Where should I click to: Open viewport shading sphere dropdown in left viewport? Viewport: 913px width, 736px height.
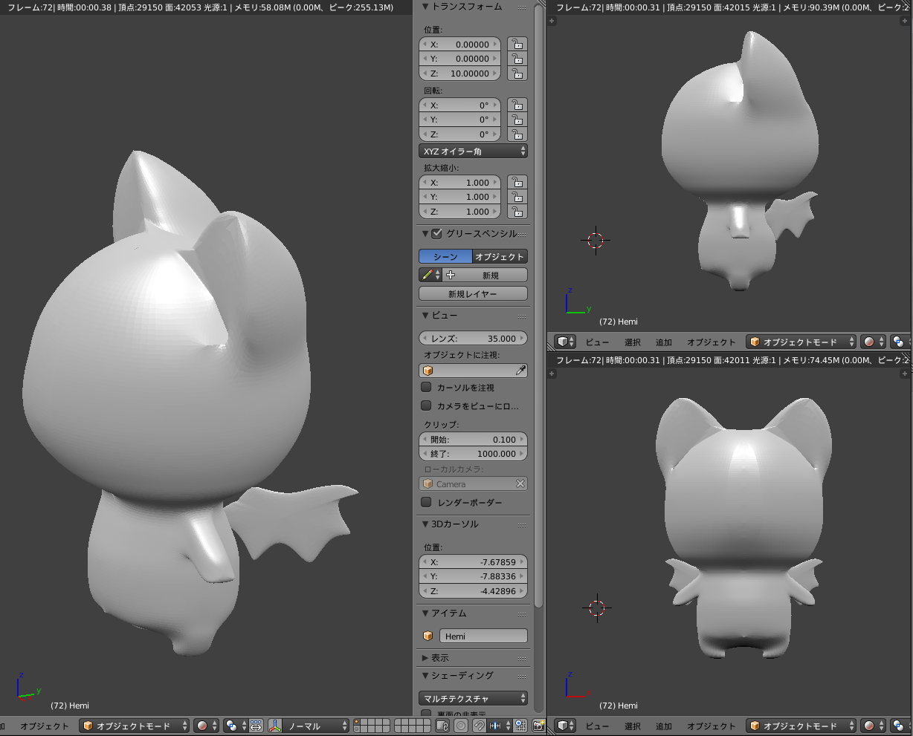click(x=207, y=726)
